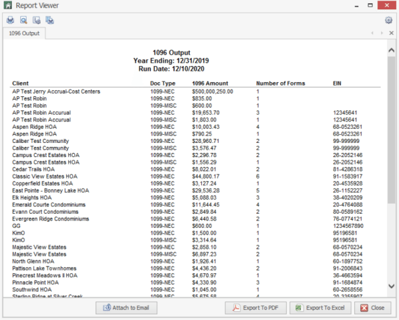Click Export To Excel button
The image size is (399, 320).
[x=320, y=308]
